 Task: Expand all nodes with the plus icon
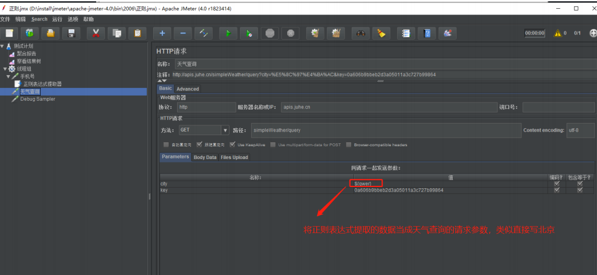click(162, 34)
